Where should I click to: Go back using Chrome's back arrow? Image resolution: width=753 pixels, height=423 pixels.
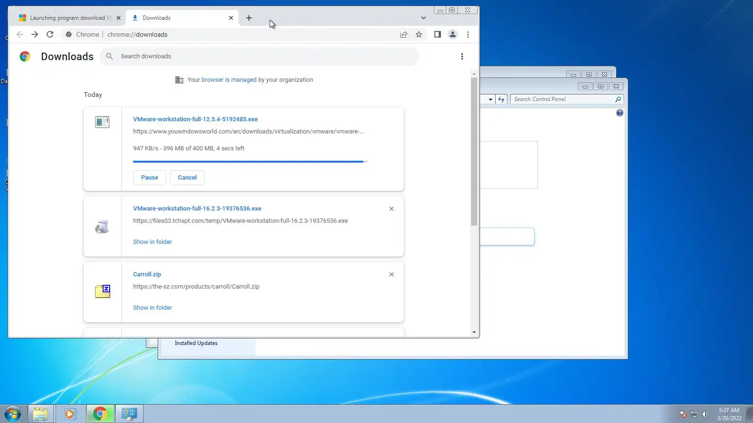point(20,34)
